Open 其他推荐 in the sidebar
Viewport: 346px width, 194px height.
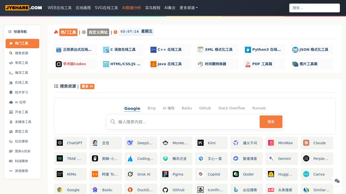point(22,171)
